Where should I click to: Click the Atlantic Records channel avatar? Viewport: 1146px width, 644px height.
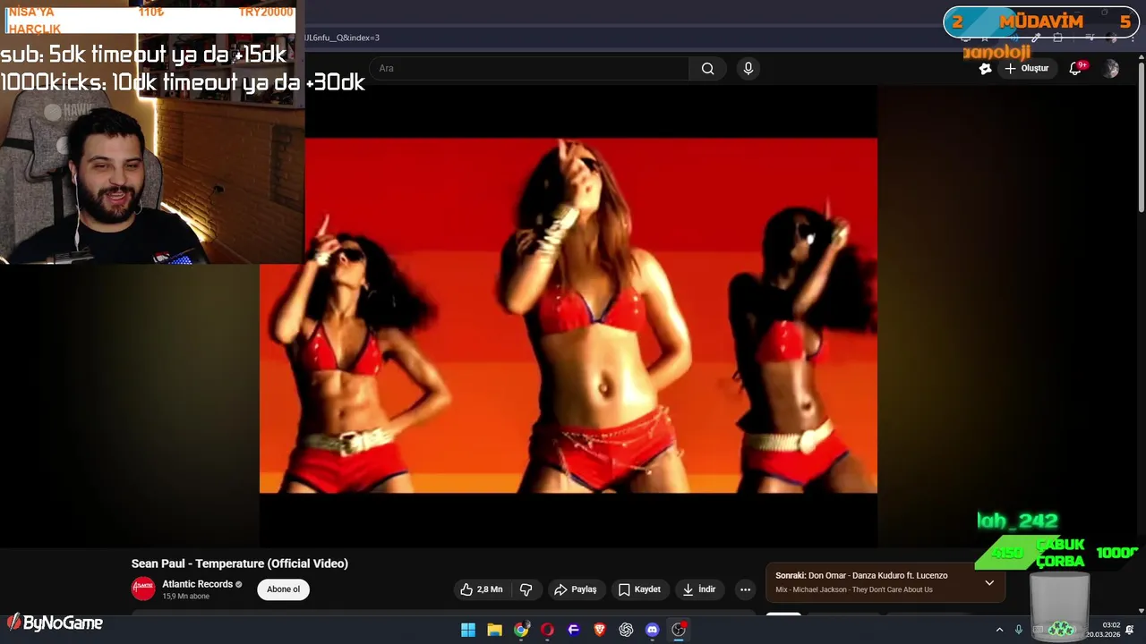(143, 589)
